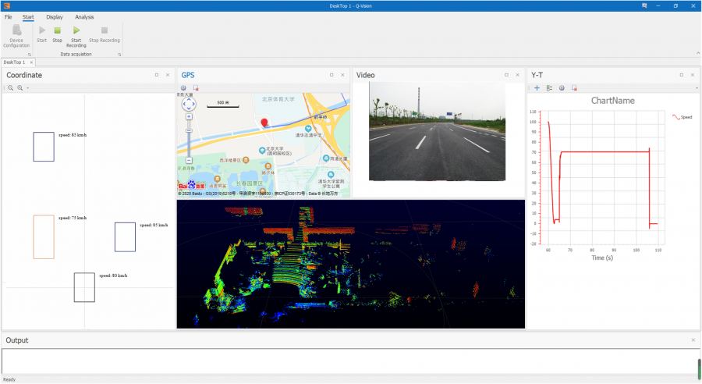Close the Video panel

tap(518, 75)
